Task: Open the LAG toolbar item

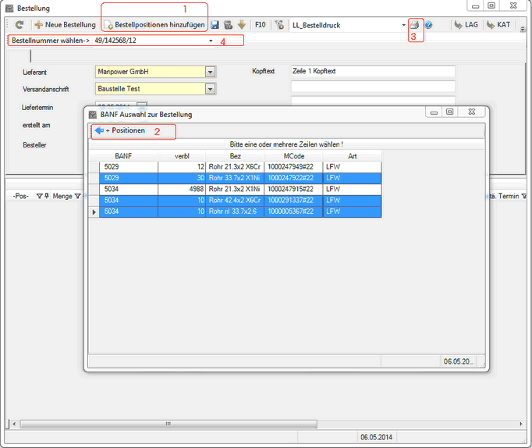Action: 466,25
